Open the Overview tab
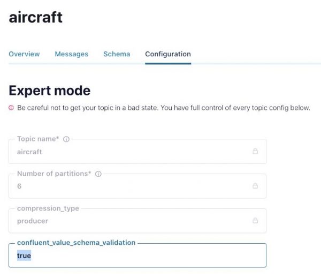This screenshot has height=277, width=321. coord(24,54)
